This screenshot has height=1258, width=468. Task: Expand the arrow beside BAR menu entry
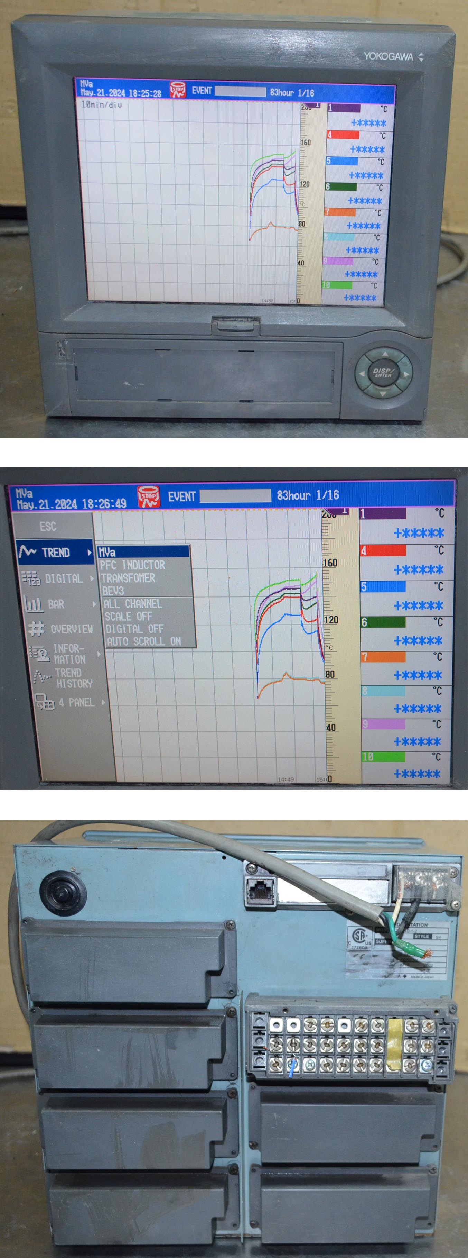tap(94, 604)
